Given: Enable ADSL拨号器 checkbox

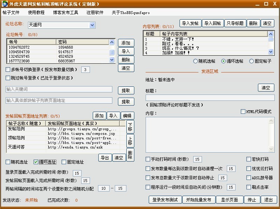Looking at the screenshot, I should click(248, 178).
